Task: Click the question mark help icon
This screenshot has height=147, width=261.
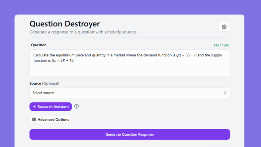Action: point(77,106)
